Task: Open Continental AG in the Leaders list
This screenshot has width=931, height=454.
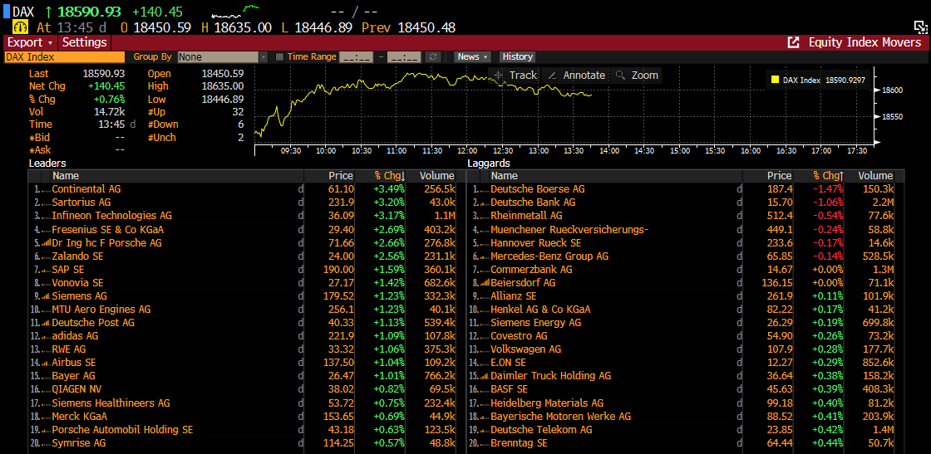Action: point(86,189)
